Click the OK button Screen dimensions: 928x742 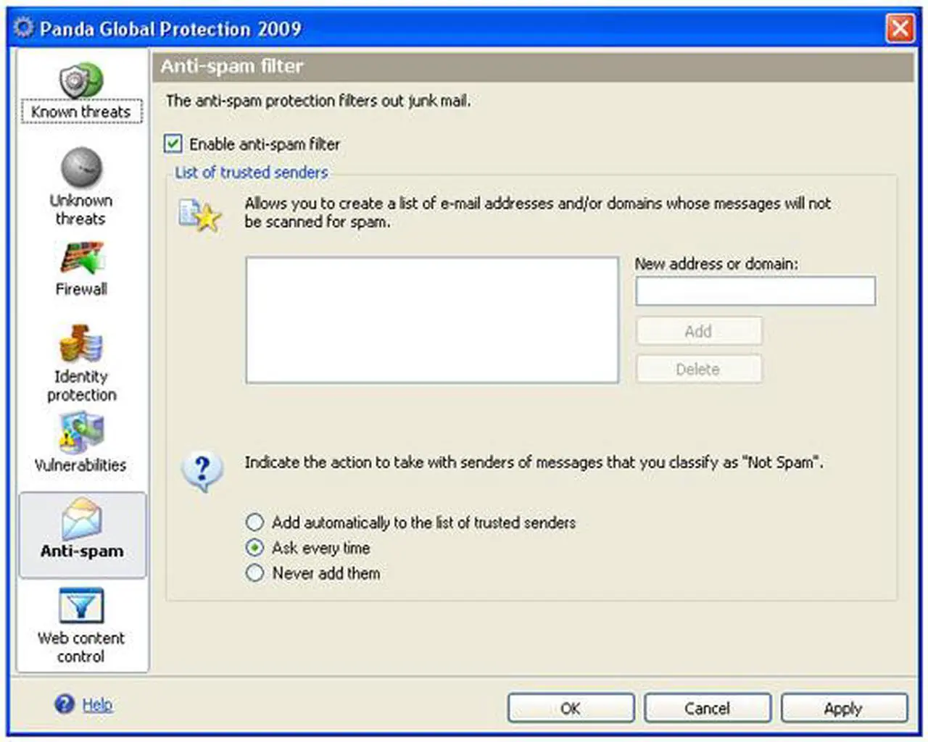tap(571, 708)
